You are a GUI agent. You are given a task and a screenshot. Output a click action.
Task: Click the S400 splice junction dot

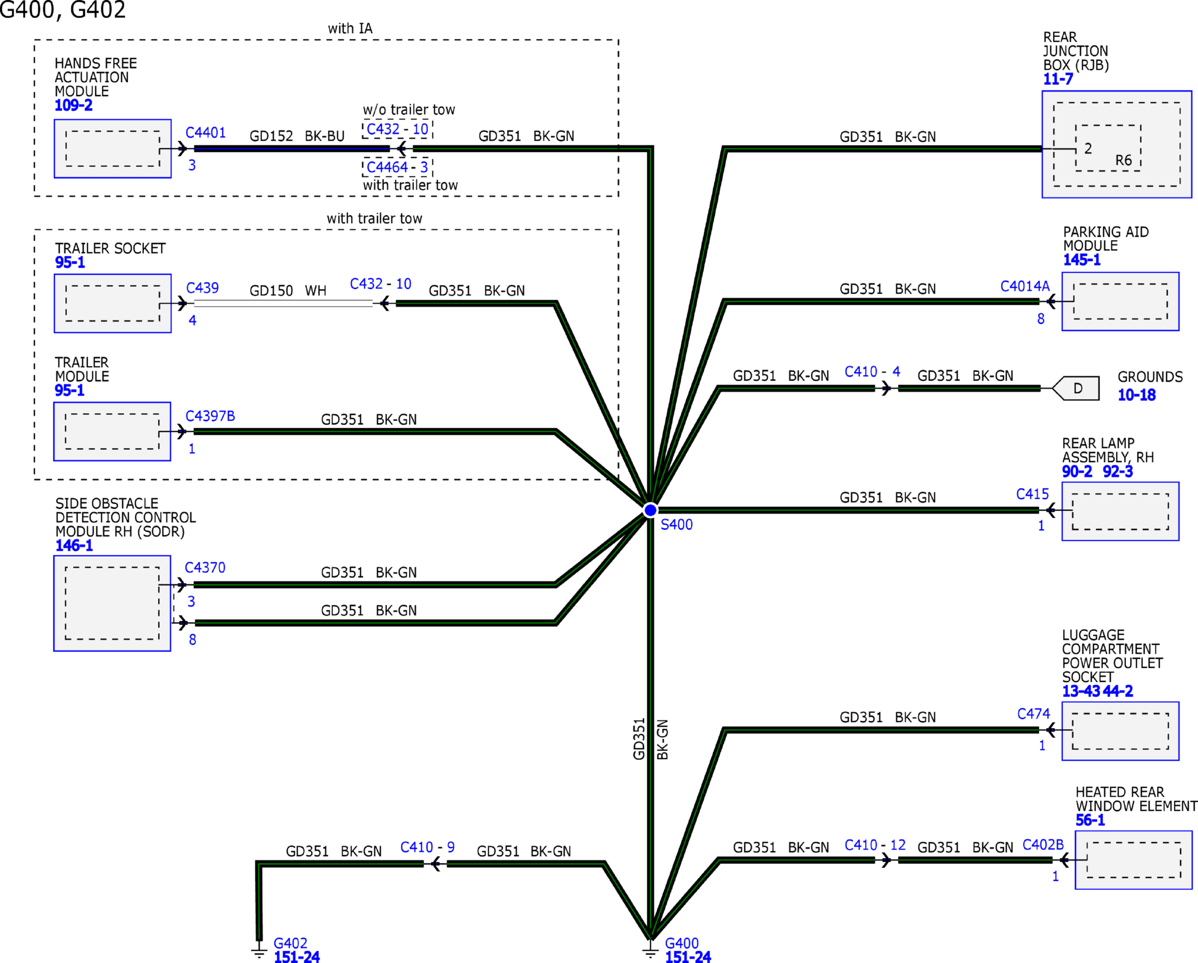650,510
